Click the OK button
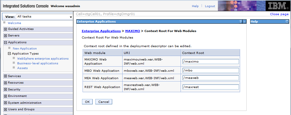Image resolution: width=291 pixels, height=115 pixels. click(87, 102)
